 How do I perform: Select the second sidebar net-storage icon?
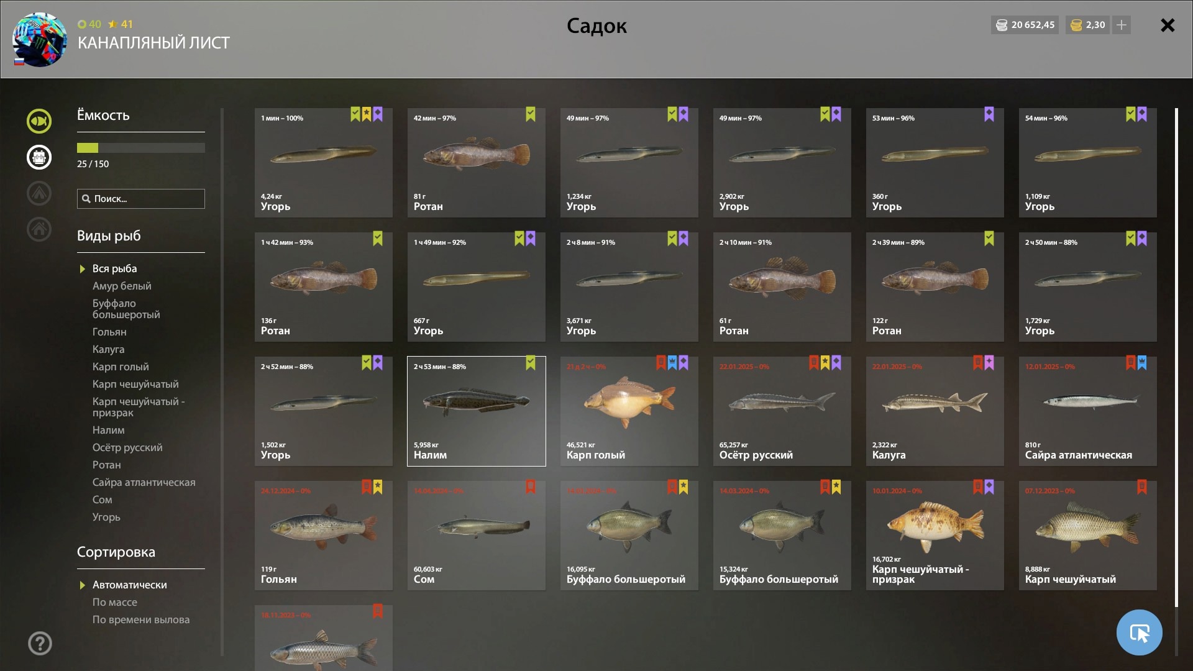click(x=39, y=157)
